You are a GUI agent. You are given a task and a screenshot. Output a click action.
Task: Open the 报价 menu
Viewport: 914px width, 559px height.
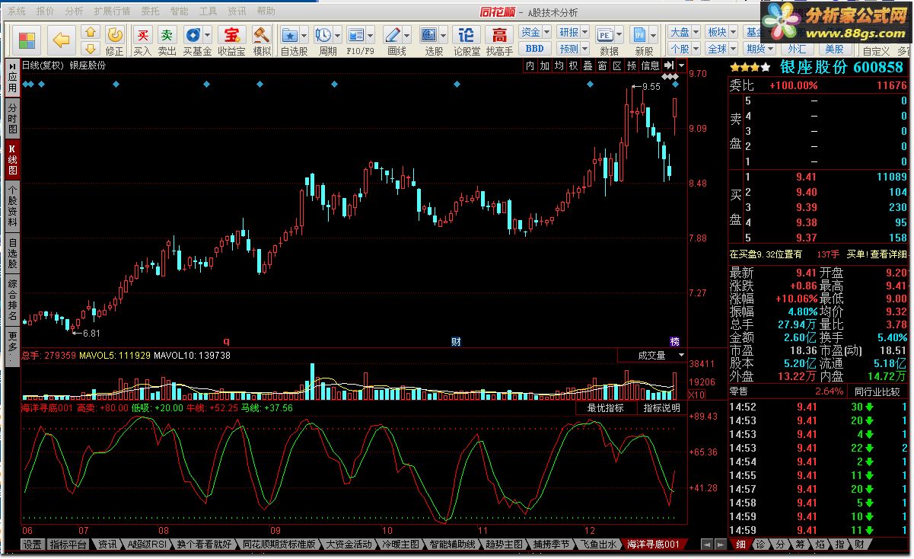tap(46, 11)
